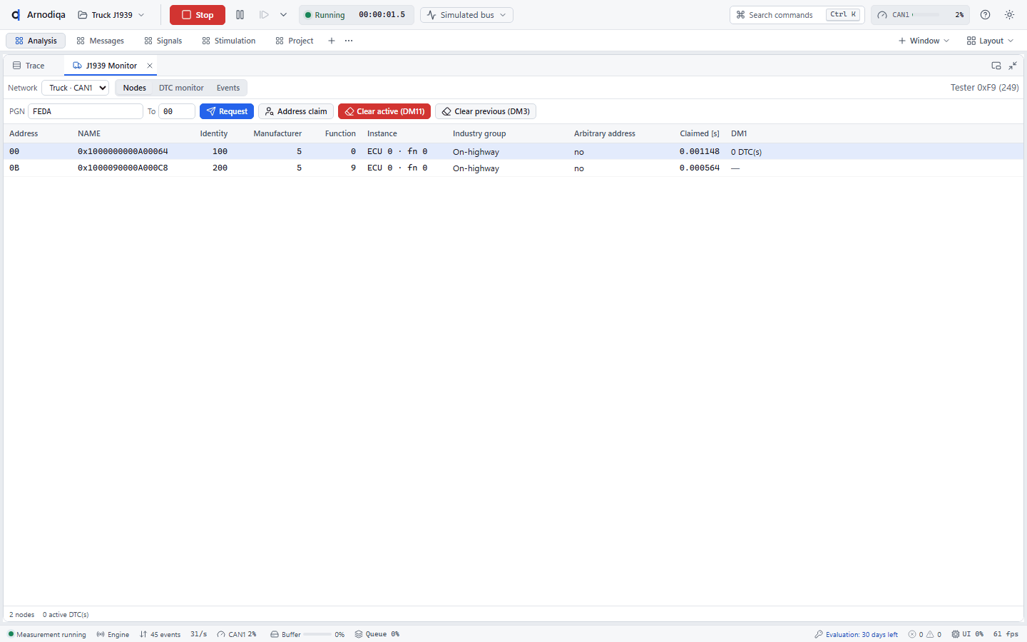Click the Queue status indicator
The image size is (1027, 642).
point(377,634)
